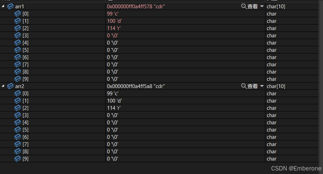Click the cube icon of arr2 element [9]

pos(18,158)
